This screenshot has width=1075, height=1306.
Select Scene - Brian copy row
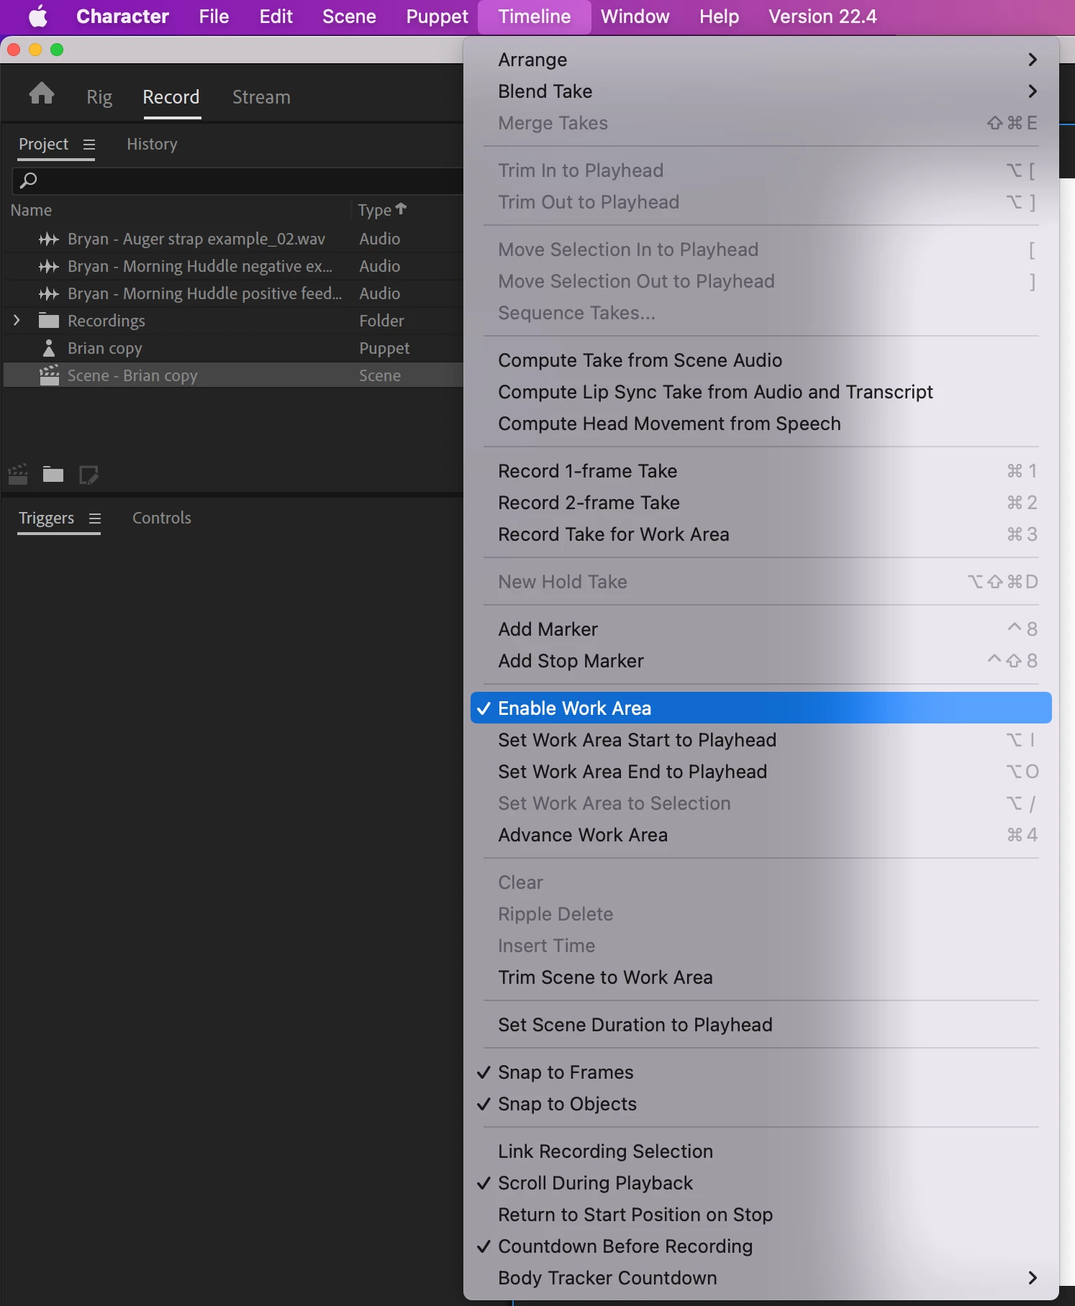point(234,375)
